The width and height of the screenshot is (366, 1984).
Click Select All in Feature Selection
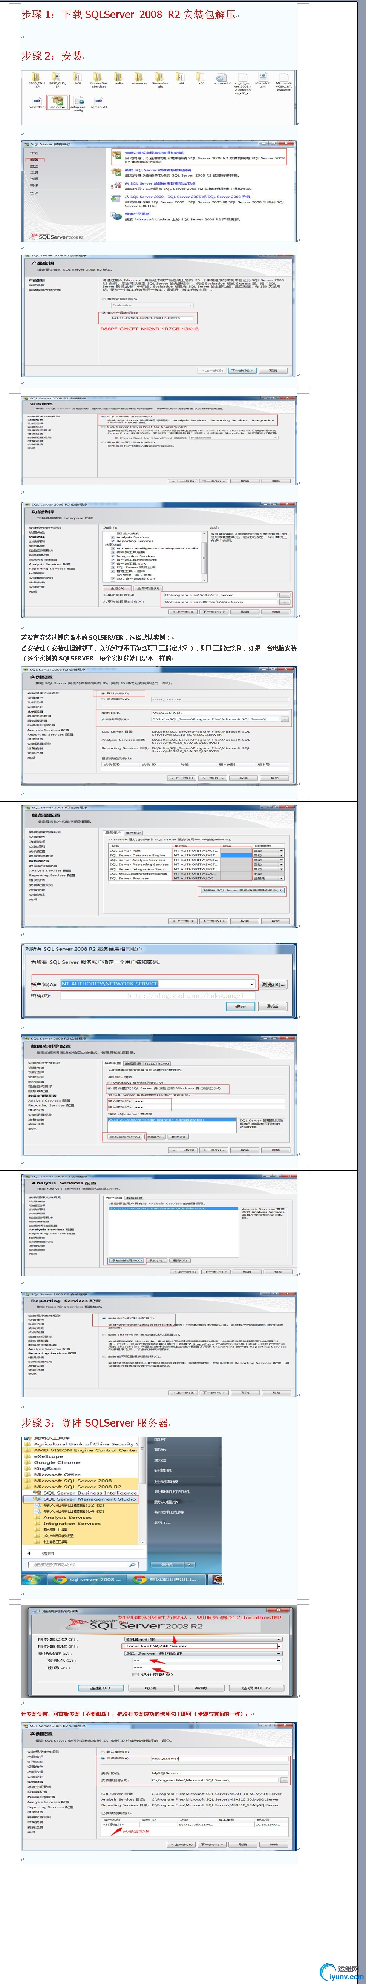coord(118,588)
